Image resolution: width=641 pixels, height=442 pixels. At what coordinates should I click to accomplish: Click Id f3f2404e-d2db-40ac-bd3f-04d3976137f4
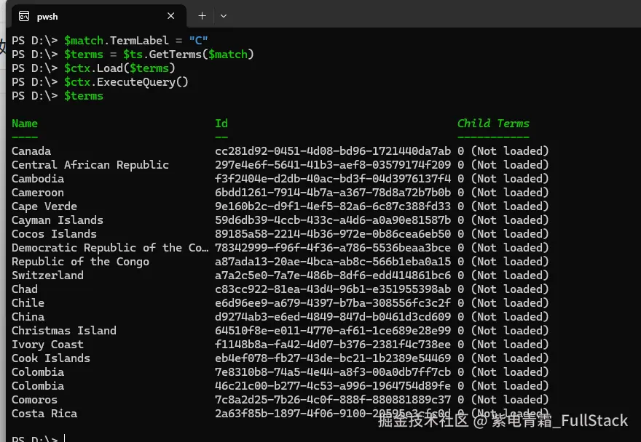333,179
